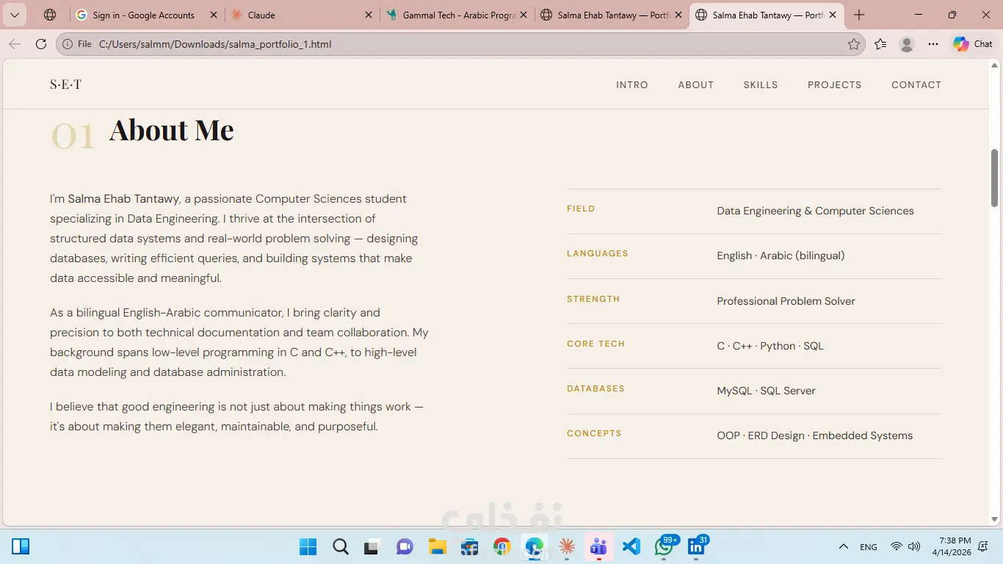The height and width of the screenshot is (564, 1003).
Task: Open the purple video chat app
Action: [x=405, y=546]
